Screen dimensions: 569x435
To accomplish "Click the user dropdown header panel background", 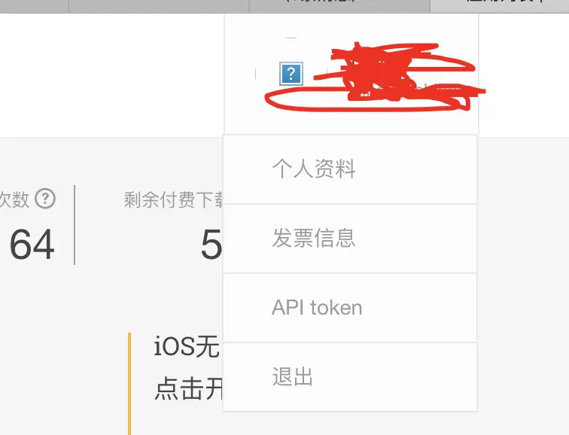I will coord(351,120).
